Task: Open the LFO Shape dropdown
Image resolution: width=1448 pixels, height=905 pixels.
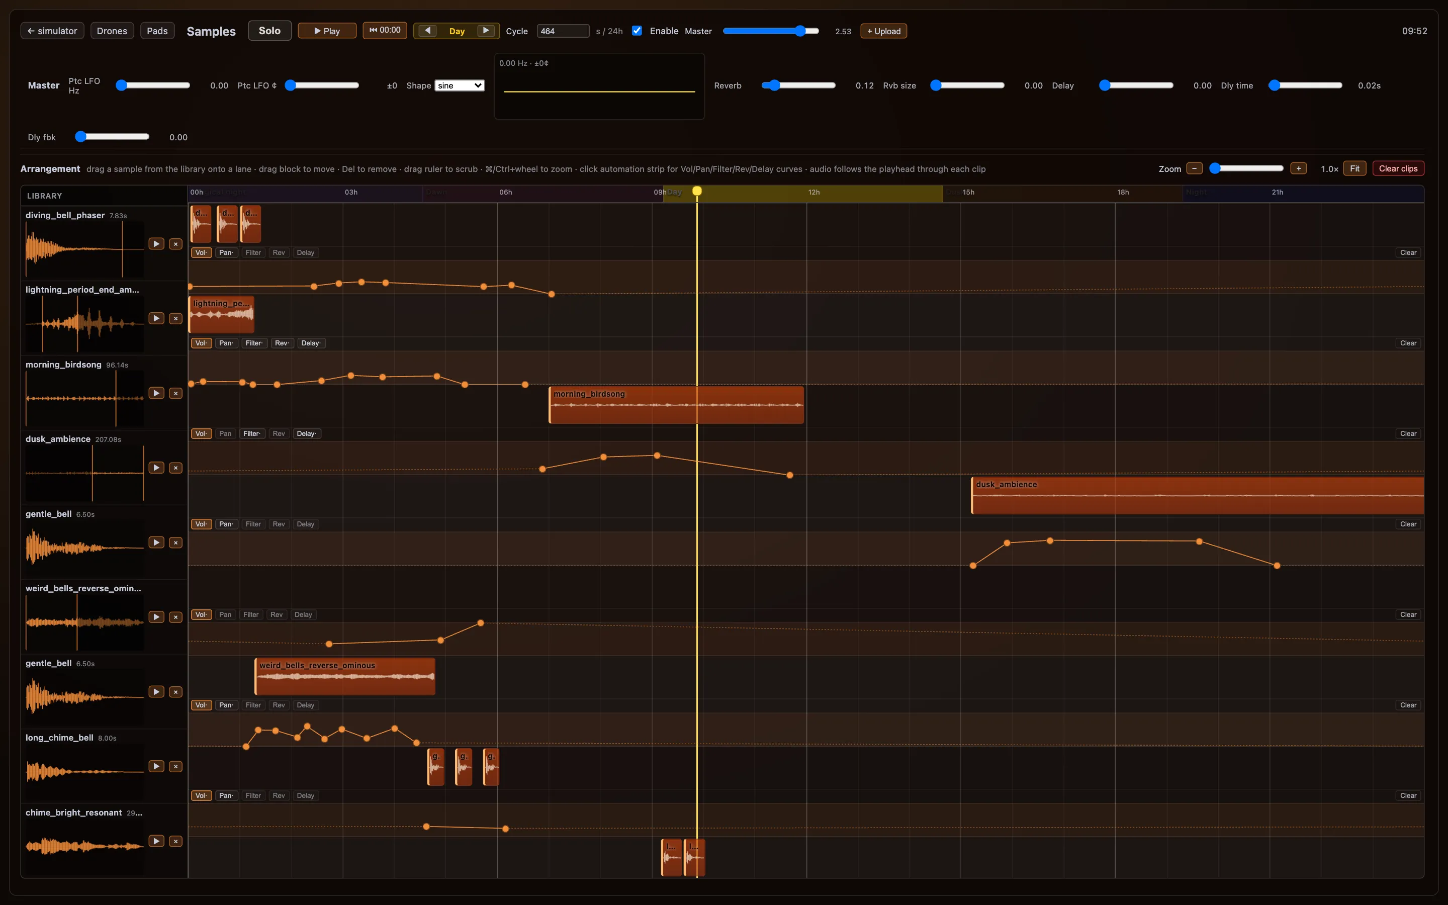Action: tap(459, 85)
